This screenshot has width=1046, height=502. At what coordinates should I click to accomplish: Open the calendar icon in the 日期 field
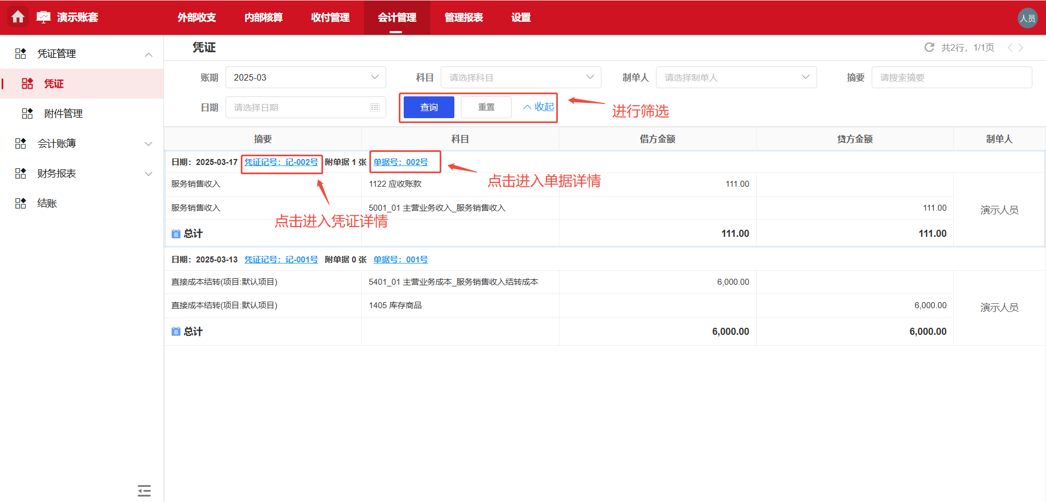[374, 107]
